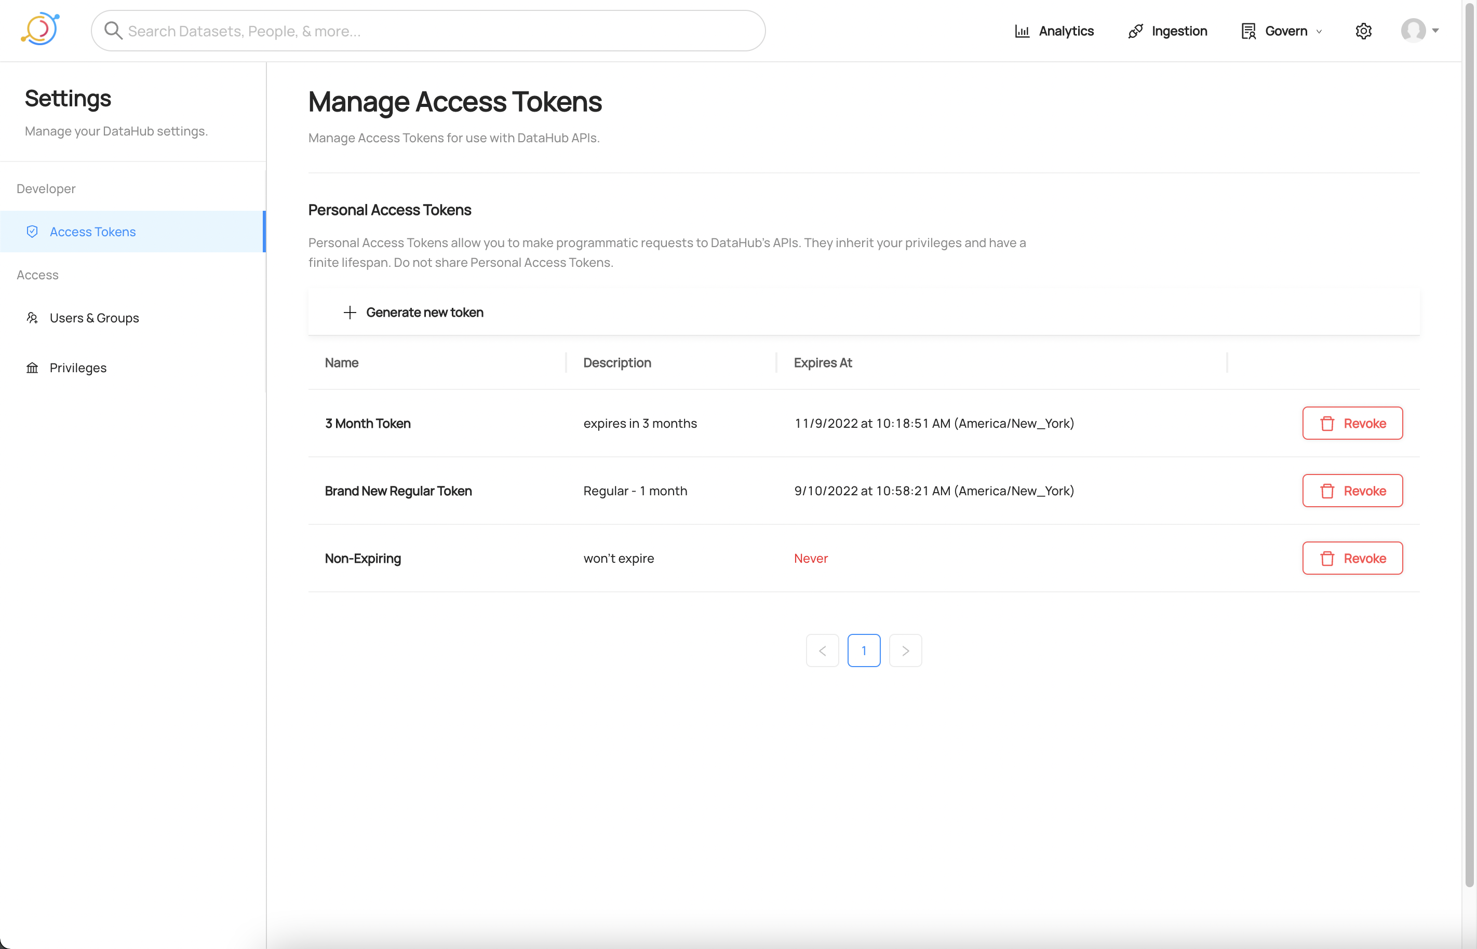The width and height of the screenshot is (1477, 949).
Task: Click Generate new token
Action: coord(413,313)
